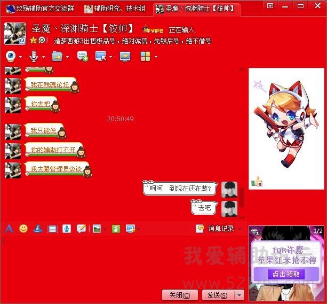
Task: Expand the applications dropdown arrow
Action: click(x=156, y=57)
